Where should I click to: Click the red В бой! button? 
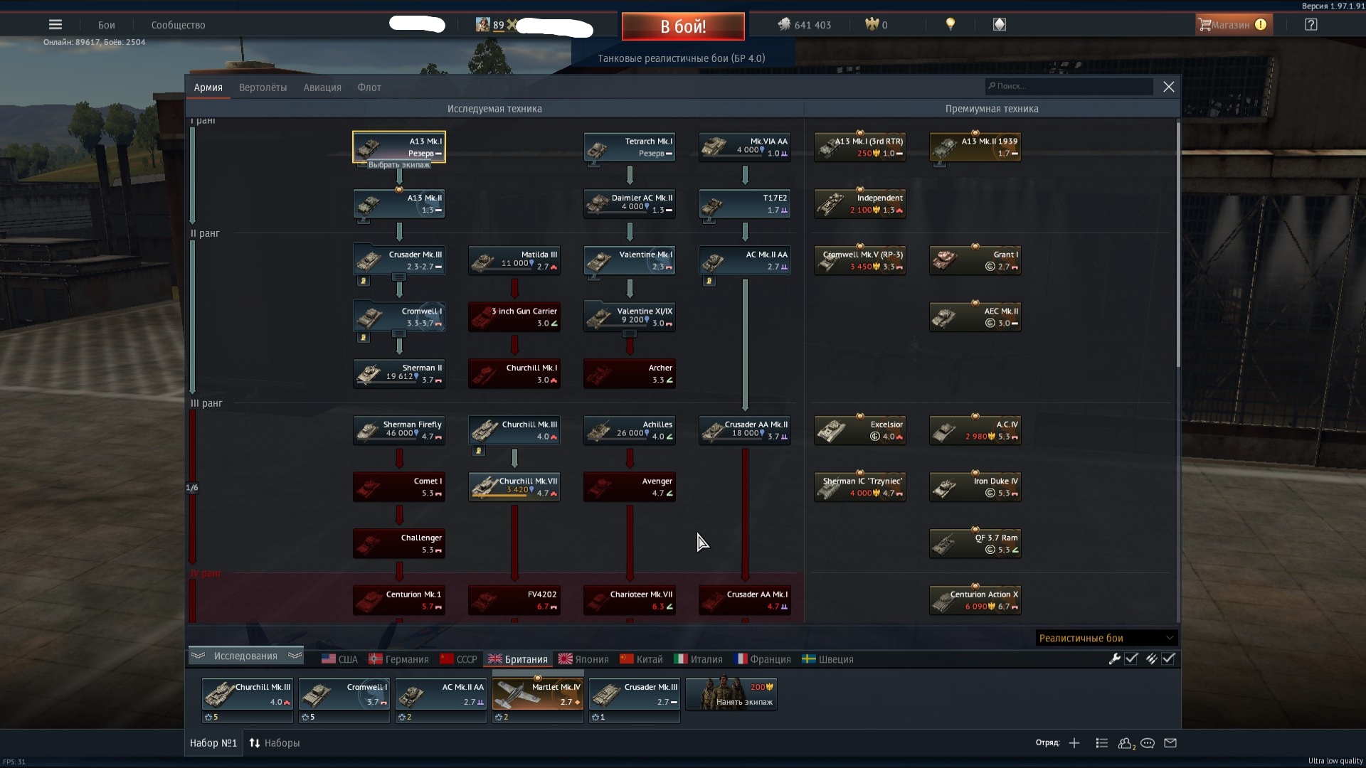tap(683, 26)
